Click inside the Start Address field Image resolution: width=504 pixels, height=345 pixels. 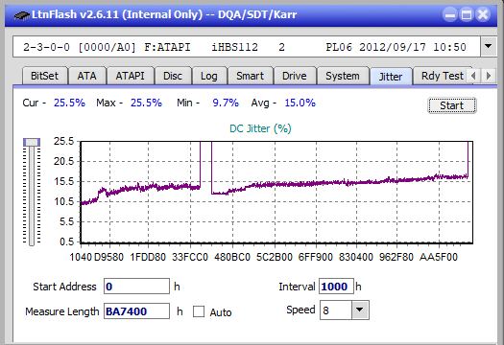click(136, 287)
